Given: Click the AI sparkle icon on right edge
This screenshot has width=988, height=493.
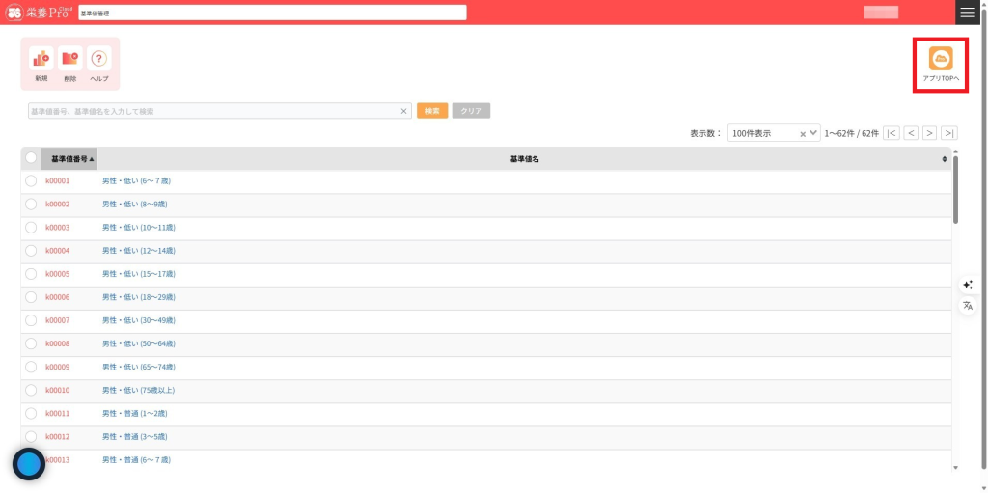Looking at the screenshot, I should coord(968,285).
